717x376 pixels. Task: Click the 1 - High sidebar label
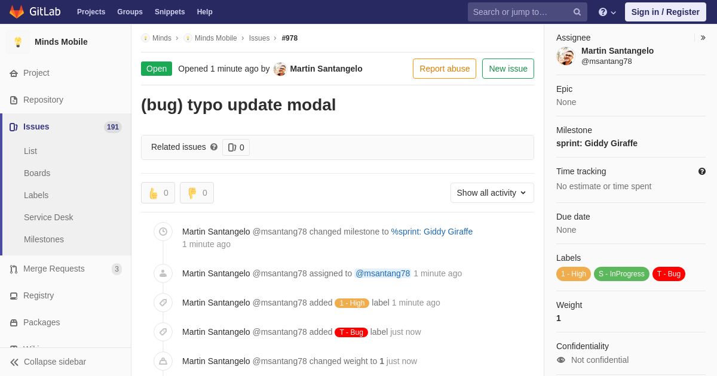point(574,274)
